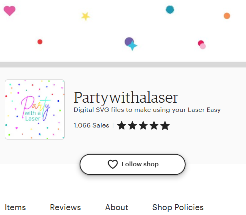Screen dimensions: 246x215
Task: Click the Partywithalaser shop name
Action: point(126,98)
